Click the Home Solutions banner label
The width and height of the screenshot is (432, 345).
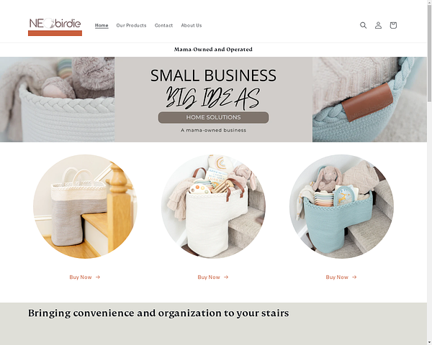click(213, 117)
